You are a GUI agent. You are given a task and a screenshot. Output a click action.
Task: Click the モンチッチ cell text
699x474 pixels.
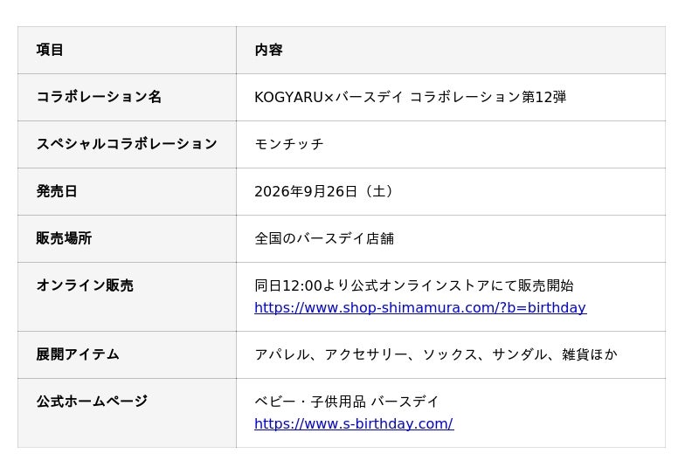(x=289, y=144)
